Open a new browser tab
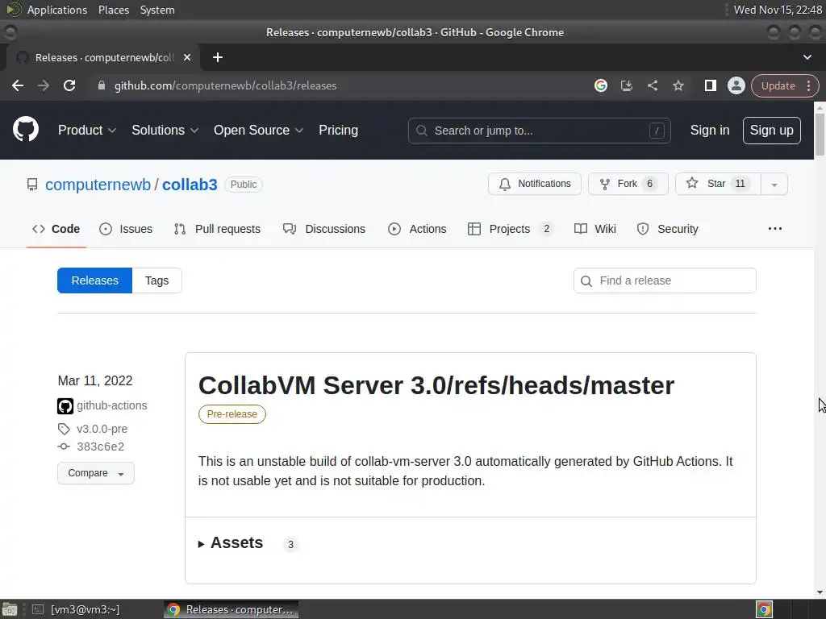 click(218, 57)
